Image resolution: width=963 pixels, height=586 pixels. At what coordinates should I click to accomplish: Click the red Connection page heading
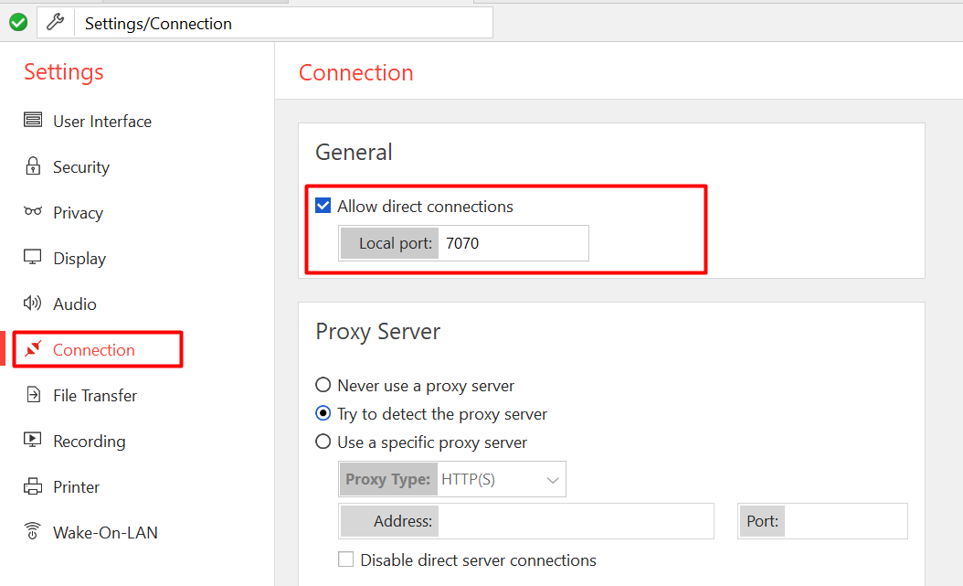(356, 72)
